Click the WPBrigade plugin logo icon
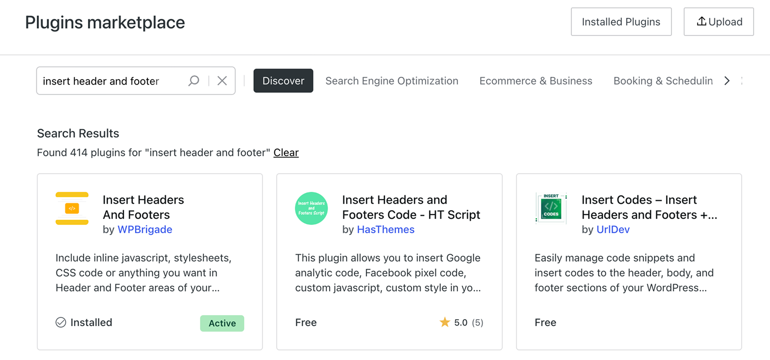Image resolution: width=770 pixels, height=360 pixels. (x=72, y=208)
